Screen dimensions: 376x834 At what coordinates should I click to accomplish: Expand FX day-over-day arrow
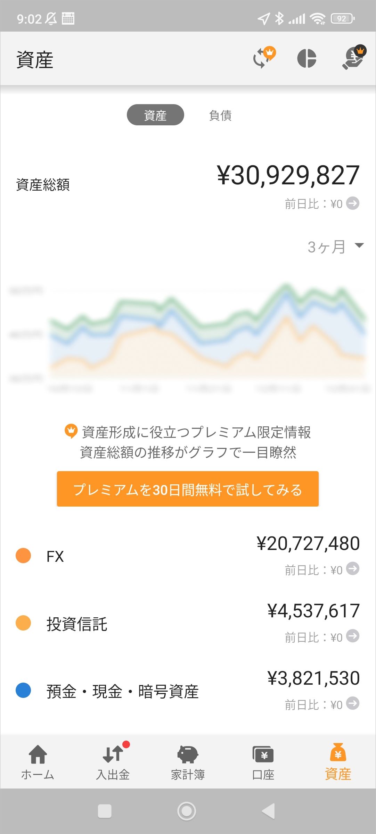click(x=353, y=569)
